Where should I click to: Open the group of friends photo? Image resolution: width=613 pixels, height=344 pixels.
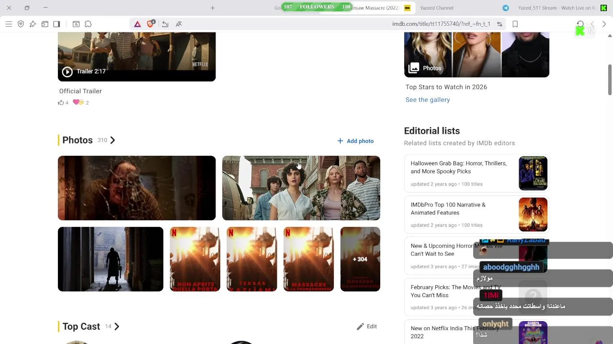tap(301, 188)
